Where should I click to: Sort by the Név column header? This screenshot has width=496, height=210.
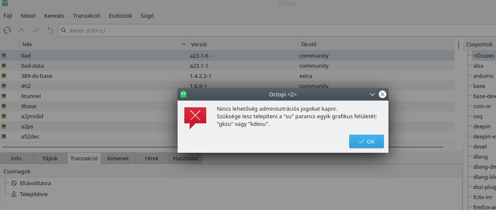pyautogui.click(x=104, y=45)
